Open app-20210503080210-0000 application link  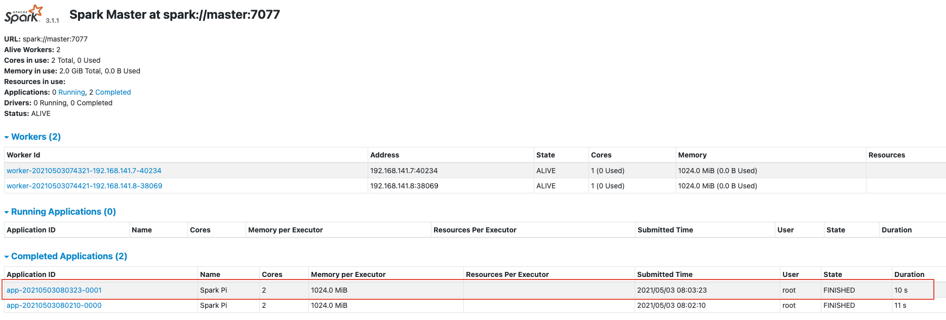coord(54,305)
